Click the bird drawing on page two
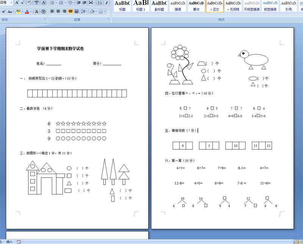The image size is (303, 244). (x=253, y=60)
